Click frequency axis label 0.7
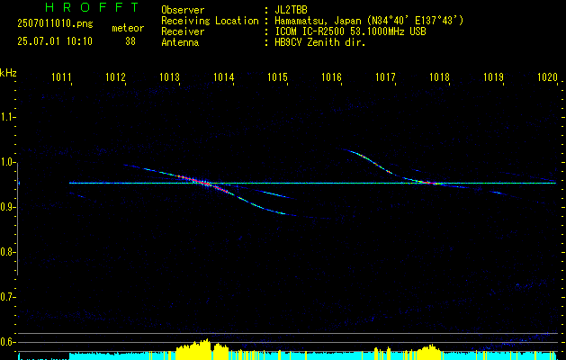Screen dimensions: 566x360 7,297
